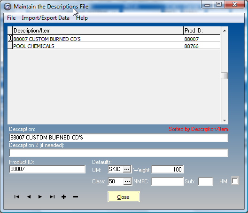Click scrollbar thumb in descriptions list
248x213 pixels.
point(224,76)
